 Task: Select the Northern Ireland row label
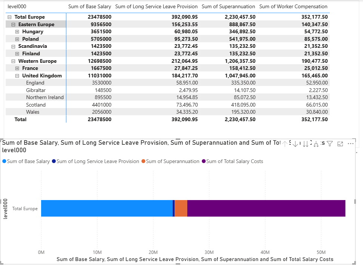[x=45, y=98]
